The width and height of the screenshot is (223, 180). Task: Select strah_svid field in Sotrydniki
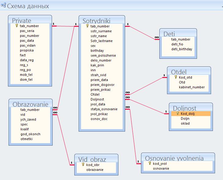(x=98, y=75)
